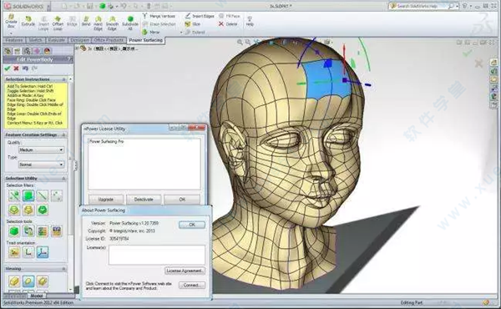Click Upgrade in nPower License Utility
Image resolution: width=501 pixels, height=309 pixels.
(x=106, y=199)
